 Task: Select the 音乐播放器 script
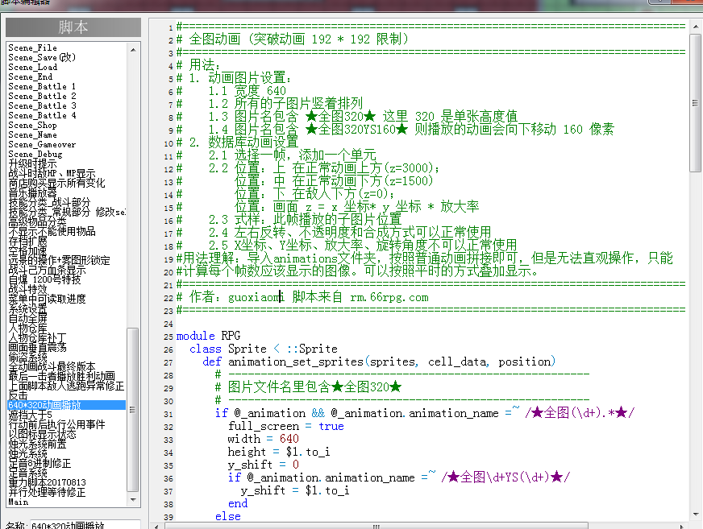33,192
